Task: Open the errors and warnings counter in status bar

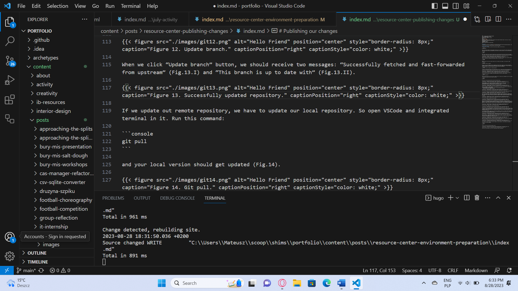Action: tap(60, 270)
